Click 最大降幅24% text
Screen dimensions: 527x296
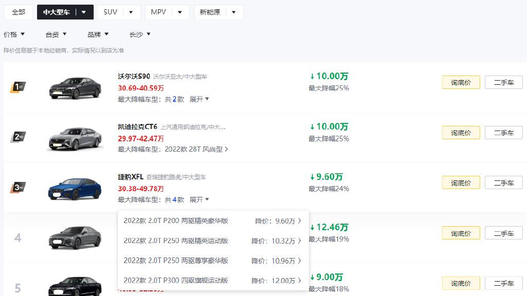329,189
